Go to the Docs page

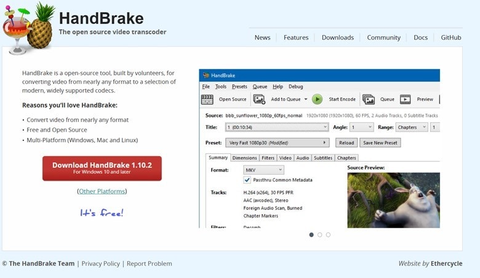[420, 38]
